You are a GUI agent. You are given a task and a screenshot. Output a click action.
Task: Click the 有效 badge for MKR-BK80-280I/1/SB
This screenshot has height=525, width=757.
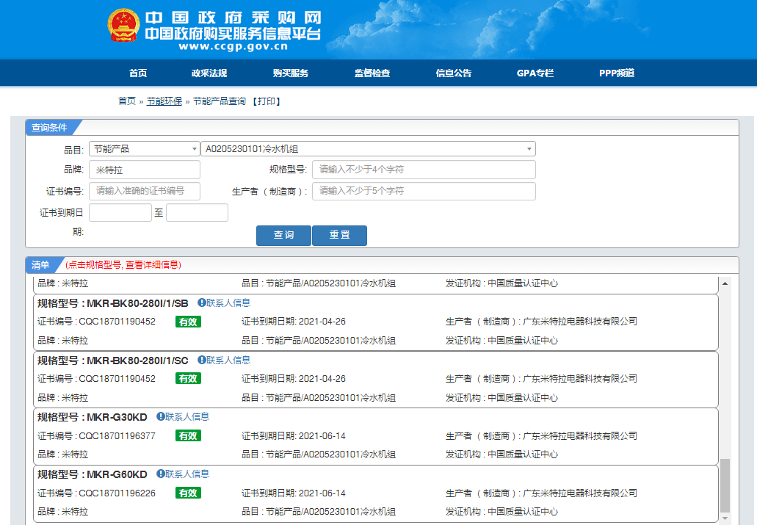188,322
